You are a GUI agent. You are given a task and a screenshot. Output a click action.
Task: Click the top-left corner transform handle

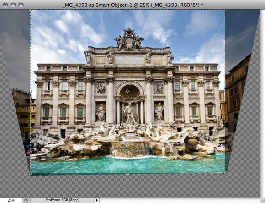pos(30,10)
